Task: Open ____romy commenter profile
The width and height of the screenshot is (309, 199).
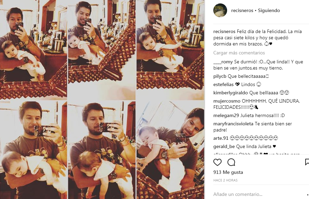Action: click(223, 62)
